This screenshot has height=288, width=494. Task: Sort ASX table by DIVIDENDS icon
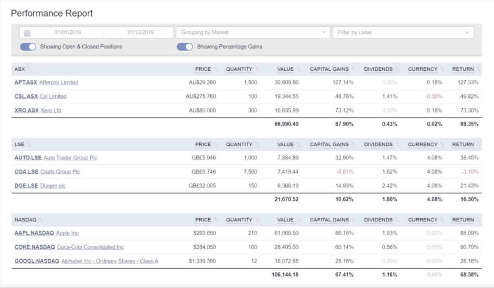(x=398, y=69)
